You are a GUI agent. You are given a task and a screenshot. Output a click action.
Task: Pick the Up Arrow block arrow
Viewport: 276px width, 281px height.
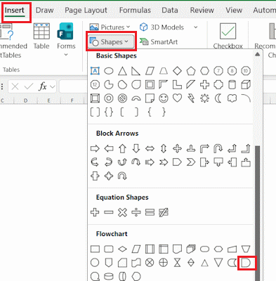(x=122, y=148)
